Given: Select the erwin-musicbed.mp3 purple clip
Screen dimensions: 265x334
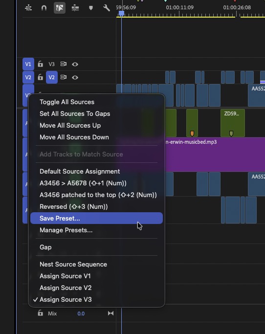Looking at the screenshot, I should click(x=215, y=155).
